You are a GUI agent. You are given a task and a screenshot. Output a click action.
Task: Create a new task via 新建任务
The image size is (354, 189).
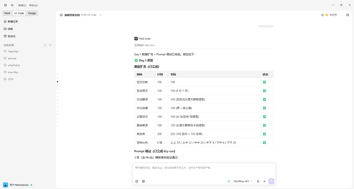(11, 22)
